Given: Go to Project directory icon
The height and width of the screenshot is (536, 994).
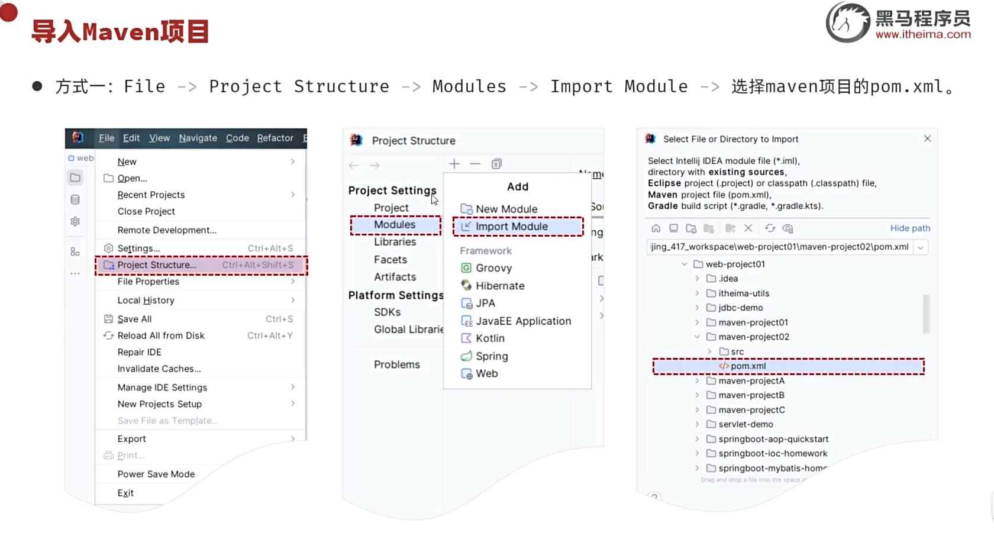Looking at the screenshot, I should pyautogui.click(x=691, y=228).
